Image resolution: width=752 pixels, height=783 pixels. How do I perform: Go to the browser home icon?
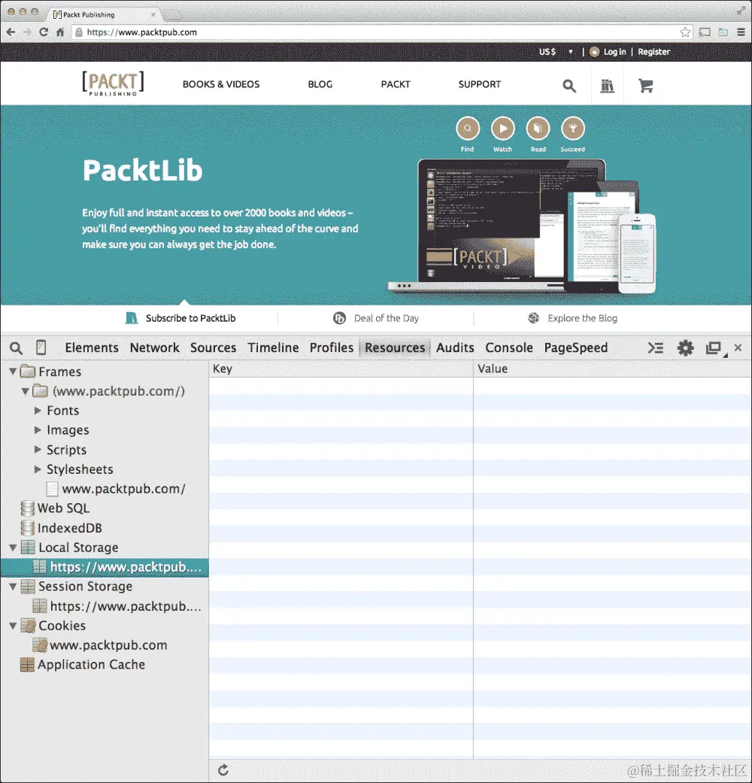pyautogui.click(x=60, y=32)
